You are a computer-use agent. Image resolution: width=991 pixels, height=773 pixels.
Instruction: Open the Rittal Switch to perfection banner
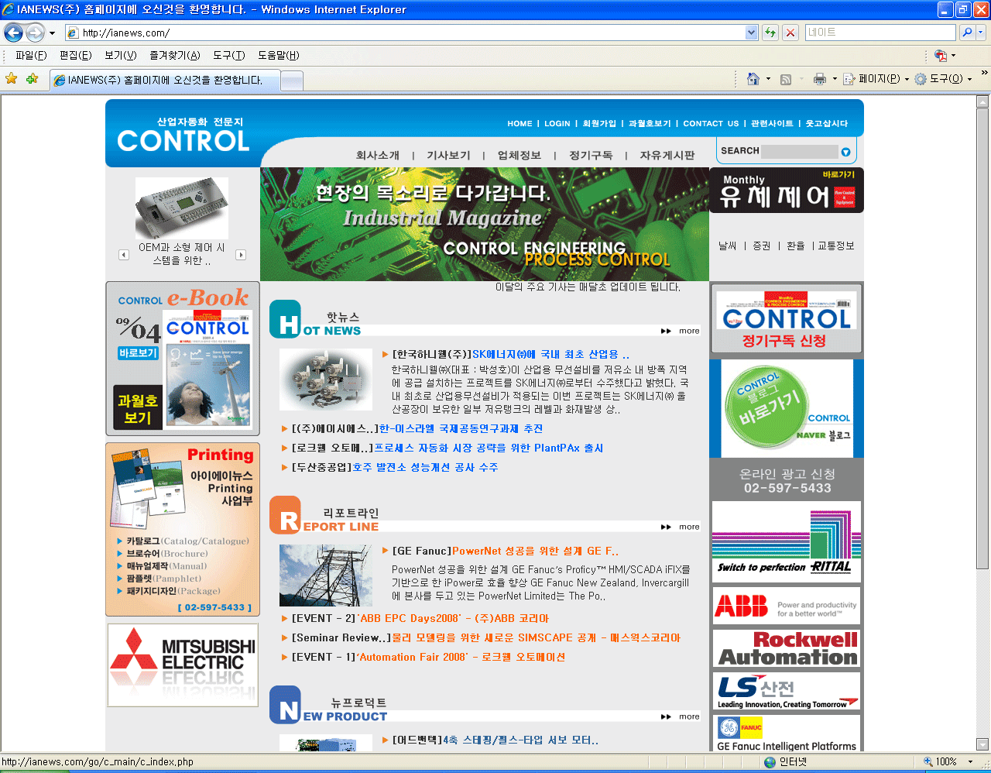point(786,541)
